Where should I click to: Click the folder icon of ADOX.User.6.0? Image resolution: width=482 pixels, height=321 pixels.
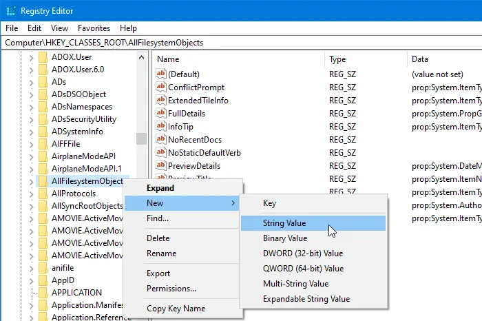(43, 70)
